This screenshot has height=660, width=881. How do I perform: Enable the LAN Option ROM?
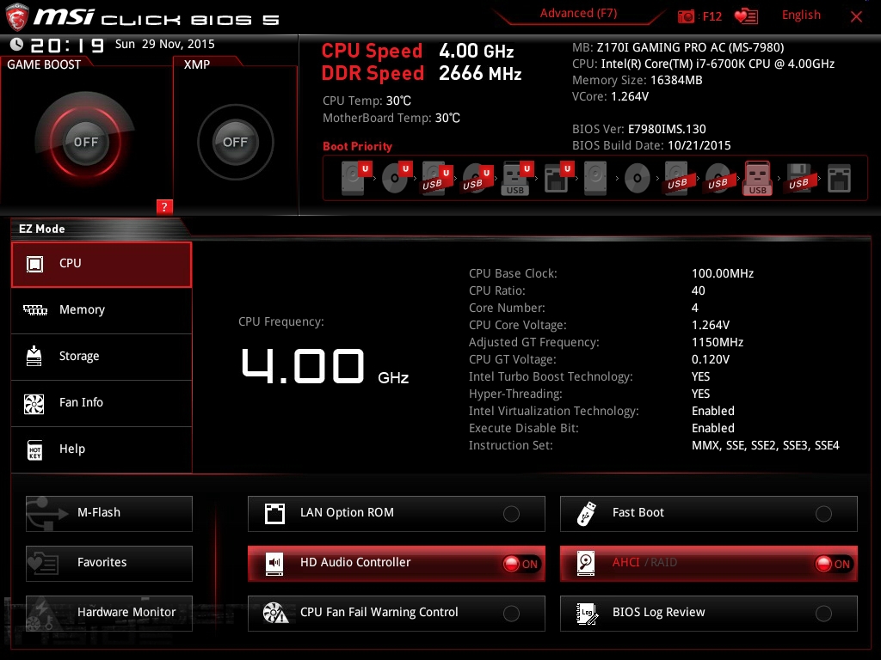coord(511,513)
